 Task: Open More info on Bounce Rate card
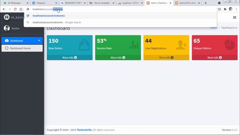pos(118,57)
